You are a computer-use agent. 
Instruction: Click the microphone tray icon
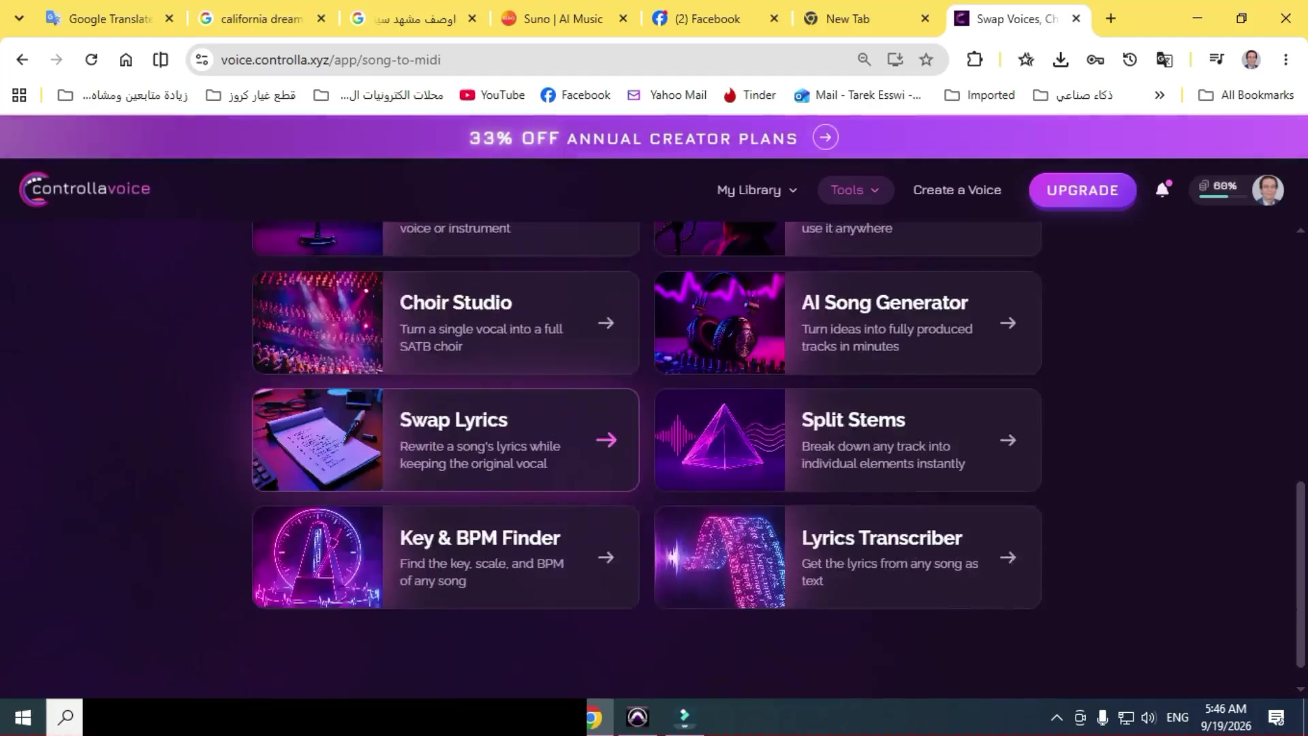pyautogui.click(x=1102, y=717)
